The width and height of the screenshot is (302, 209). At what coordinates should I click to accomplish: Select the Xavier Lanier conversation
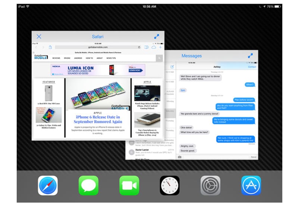coord(151,152)
